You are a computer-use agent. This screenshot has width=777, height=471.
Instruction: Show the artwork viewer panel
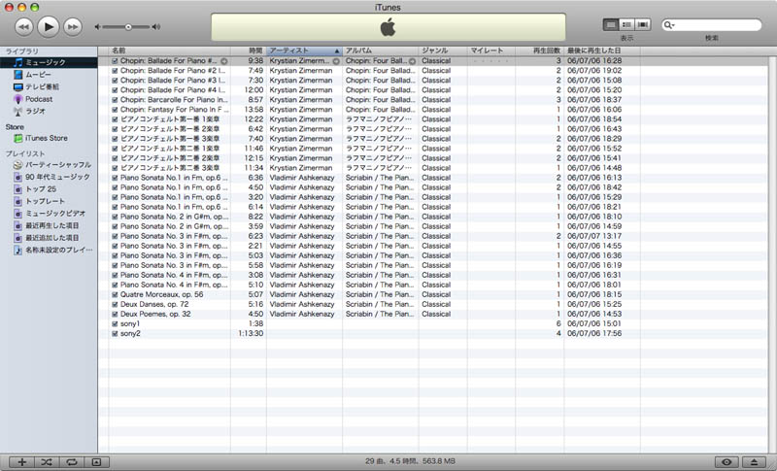(x=96, y=461)
